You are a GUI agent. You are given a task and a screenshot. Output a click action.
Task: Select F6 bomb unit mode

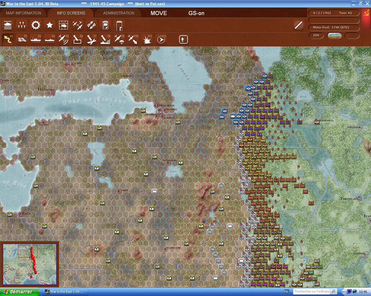tap(77, 39)
